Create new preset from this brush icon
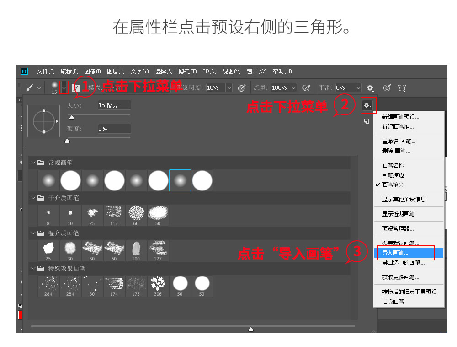The width and height of the screenshot is (457, 347). click(367, 121)
